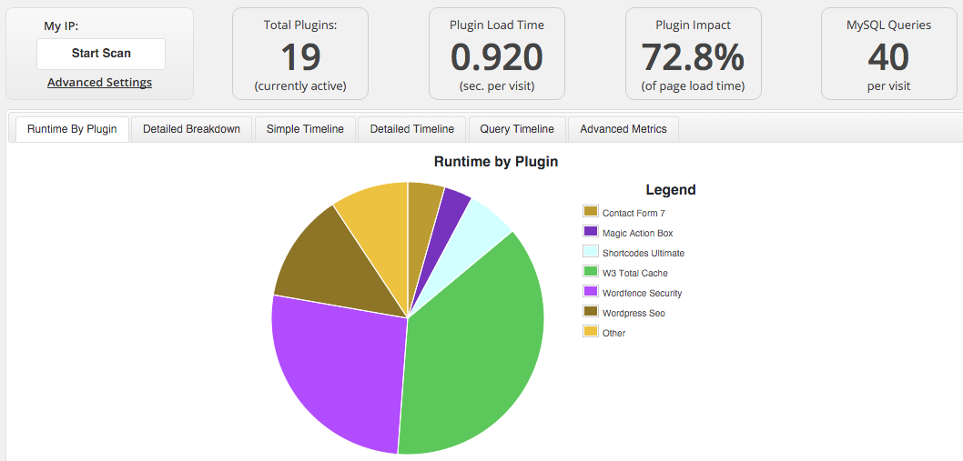Open the Detailed Breakdown tab
The width and height of the screenshot is (963, 461).
(192, 129)
